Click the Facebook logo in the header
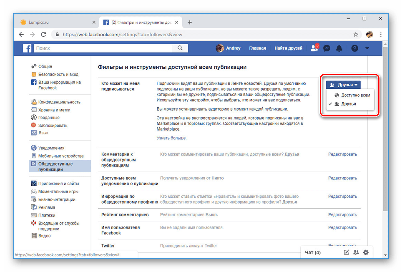Image resolution: width=402 pixels, height=272 pixels. point(27,48)
